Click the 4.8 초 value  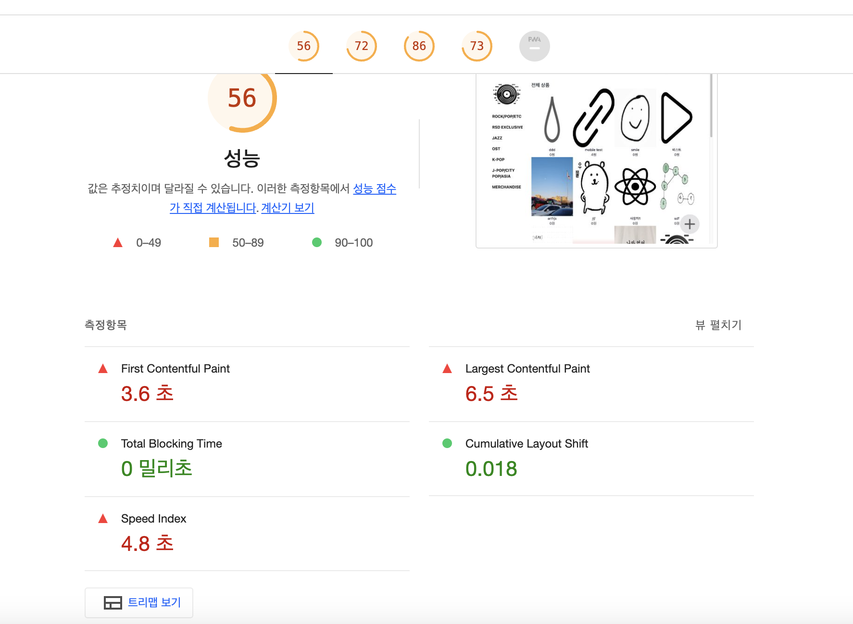click(147, 544)
